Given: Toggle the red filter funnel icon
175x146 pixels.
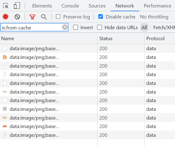Looking at the screenshot, I should point(32,17).
